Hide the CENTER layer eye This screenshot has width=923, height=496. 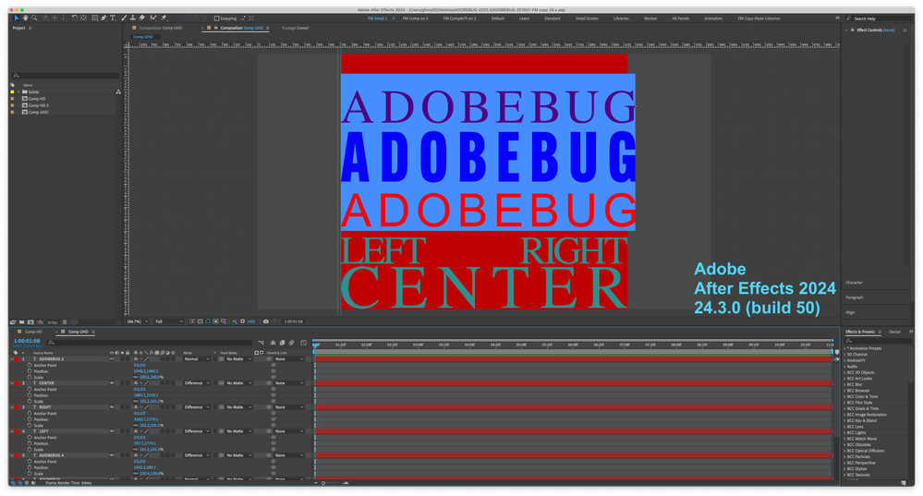pyautogui.click(x=112, y=383)
